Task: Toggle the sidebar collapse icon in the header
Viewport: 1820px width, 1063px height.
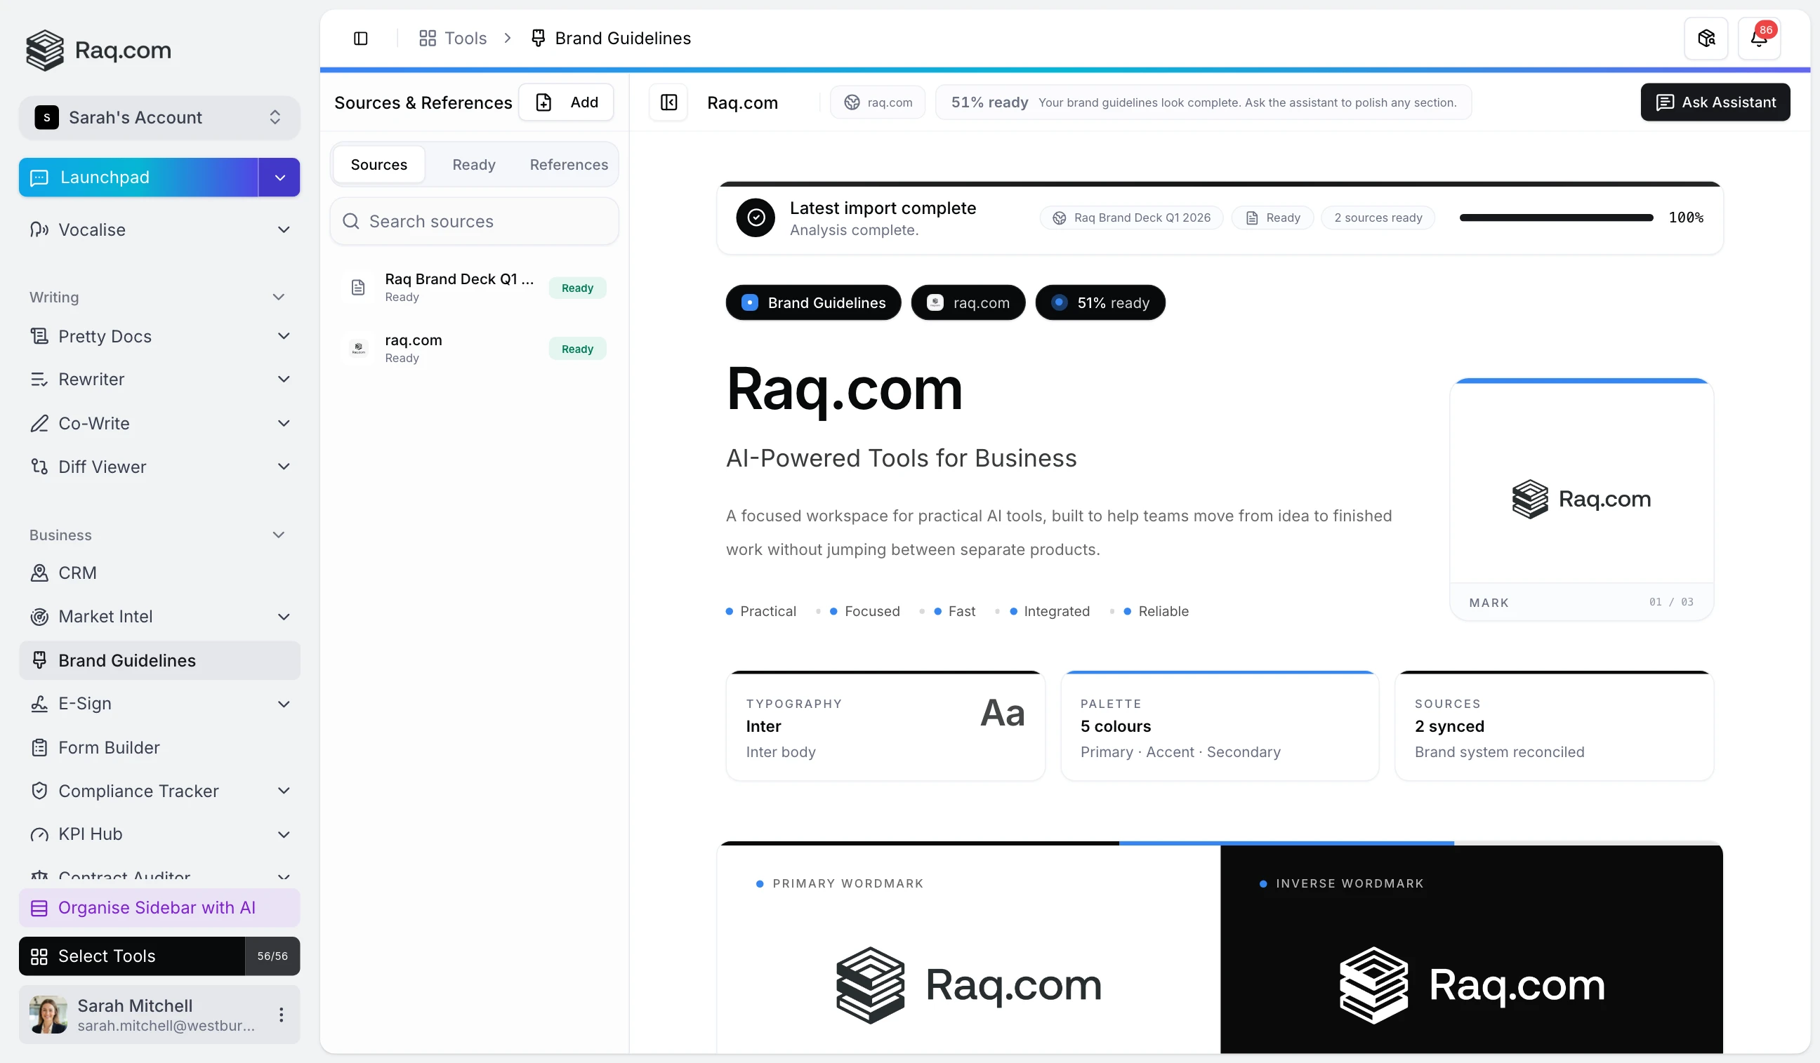Action: click(361, 39)
